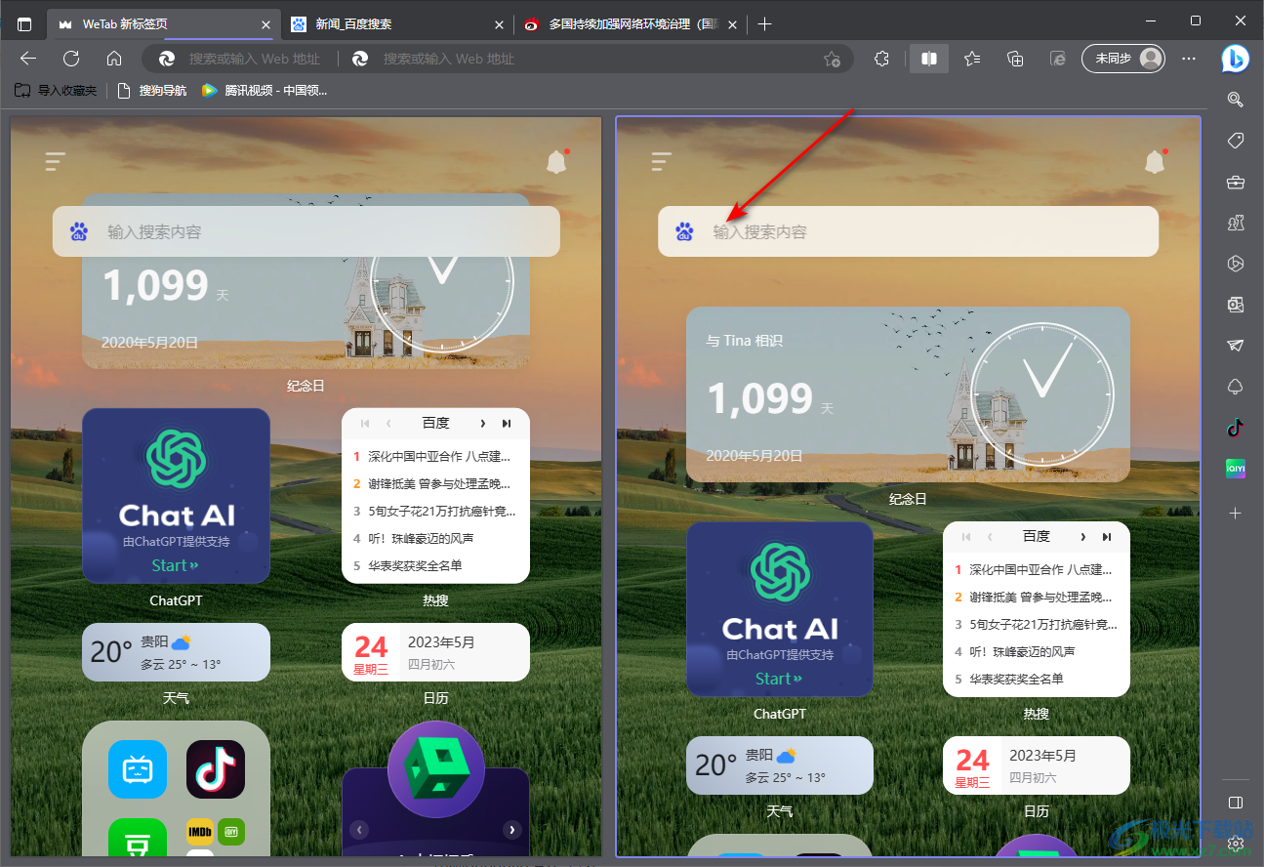Switch to the WeTab 新标签页 tab

(x=164, y=24)
